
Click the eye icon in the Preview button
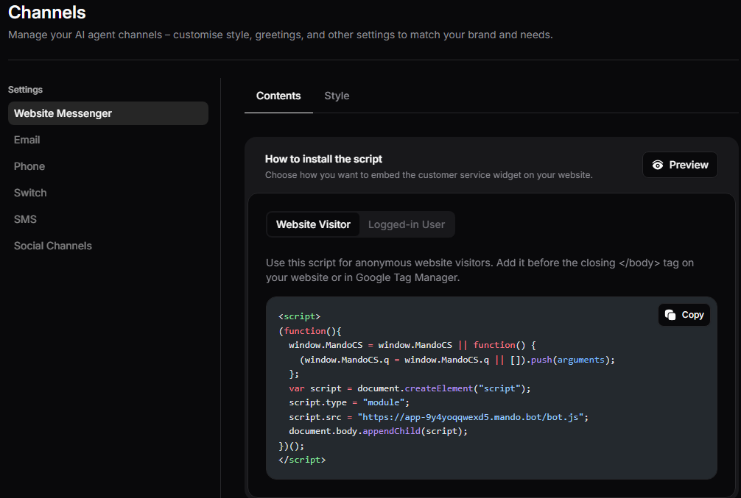(658, 166)
